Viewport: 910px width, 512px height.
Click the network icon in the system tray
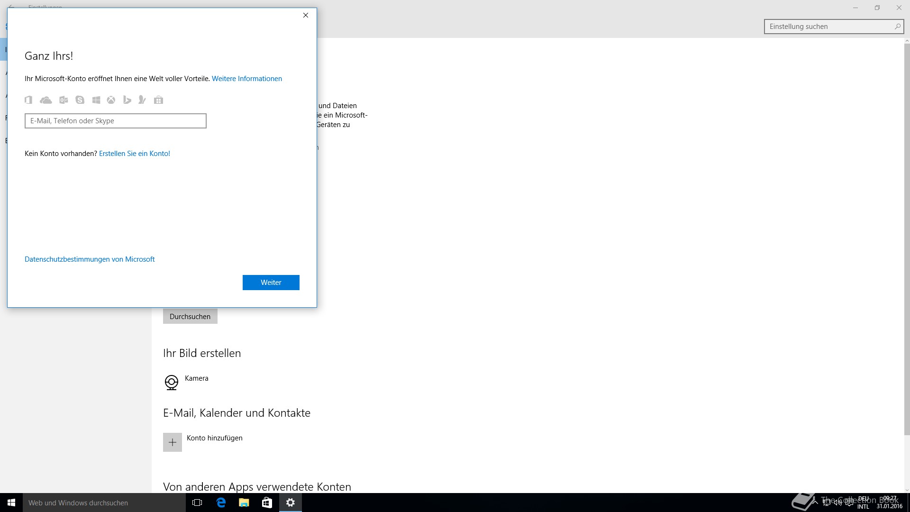coord(827,503)
